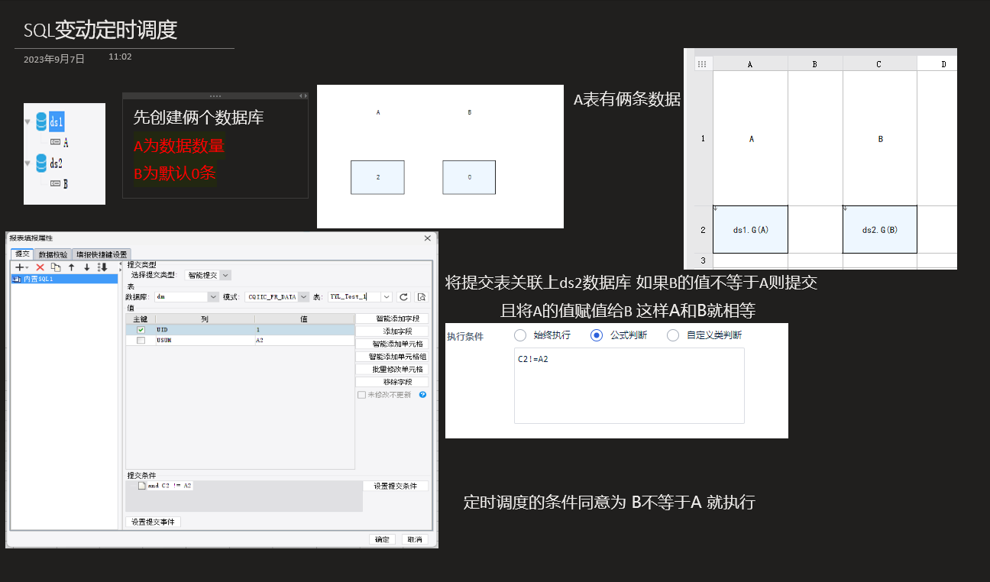This screenshot has height=582, width=990.
Task: Switch to the 数据校验 tab
Action: (x=53, y=254)
